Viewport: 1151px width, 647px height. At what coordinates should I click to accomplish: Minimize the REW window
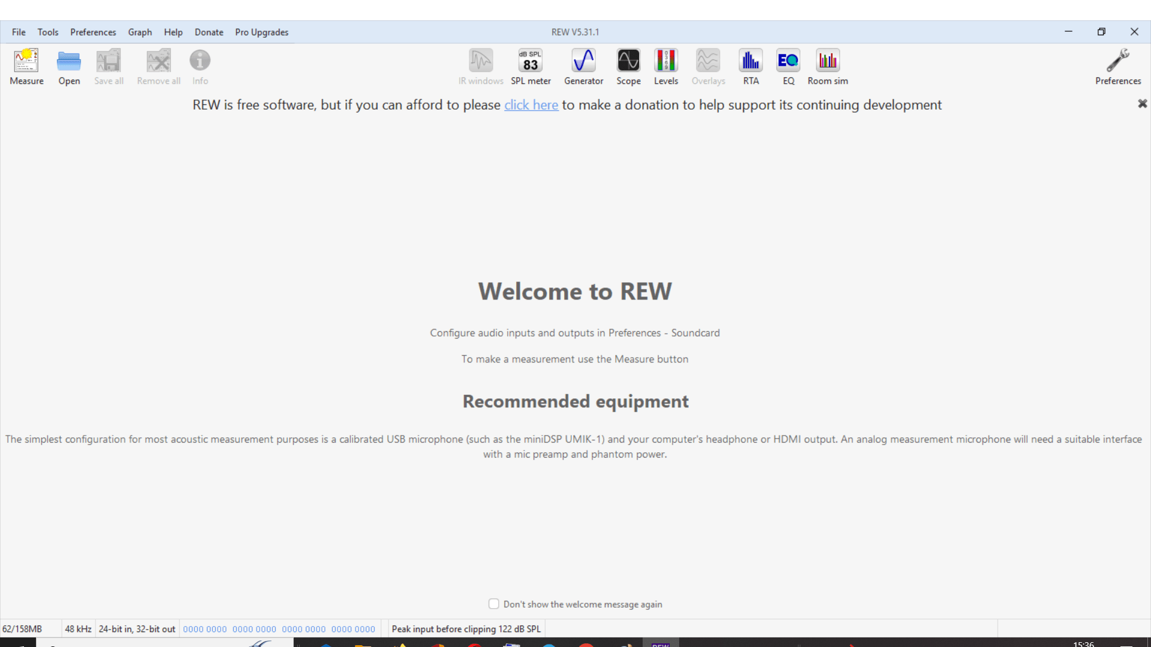point(1068,32)
